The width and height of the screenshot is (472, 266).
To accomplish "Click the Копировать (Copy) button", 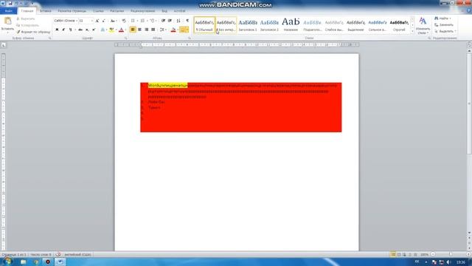I will tap(28, 25).
